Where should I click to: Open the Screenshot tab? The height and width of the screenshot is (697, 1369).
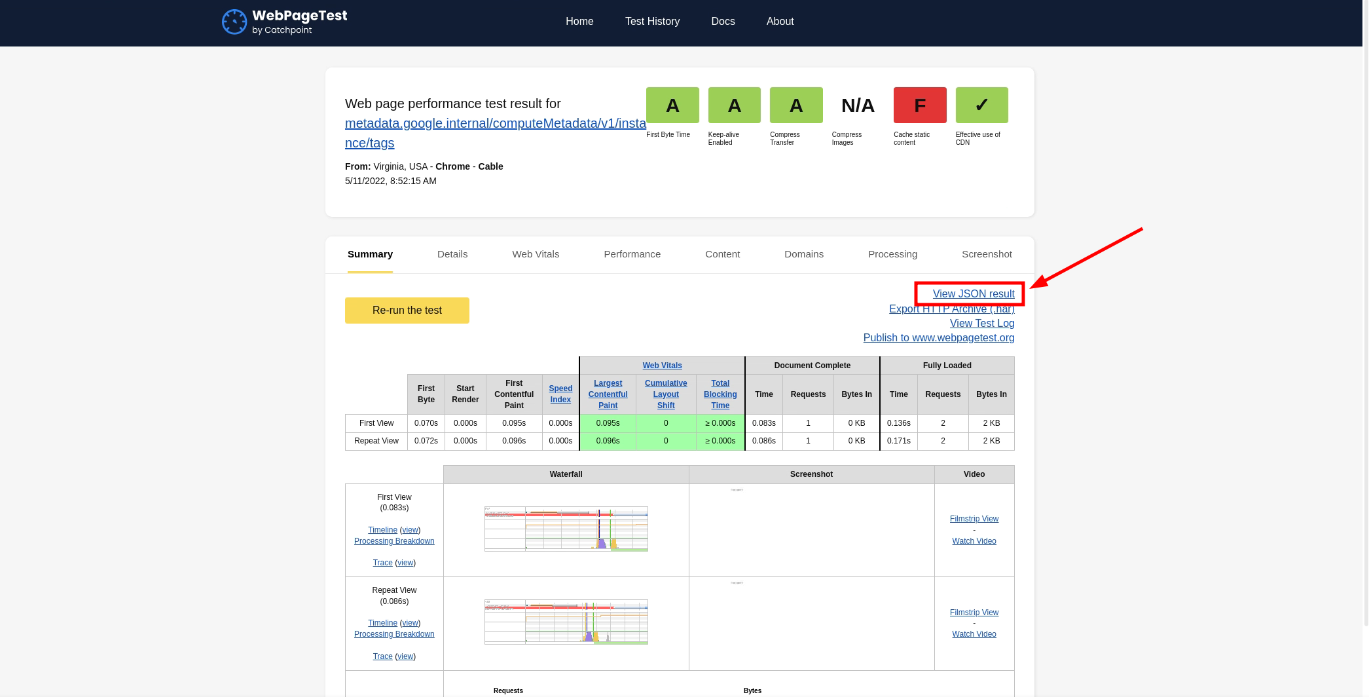point(986,254)
